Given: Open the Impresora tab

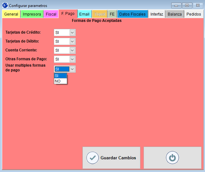Looking at the screenshot, I should pyautogui.click(x=32, y=14).
